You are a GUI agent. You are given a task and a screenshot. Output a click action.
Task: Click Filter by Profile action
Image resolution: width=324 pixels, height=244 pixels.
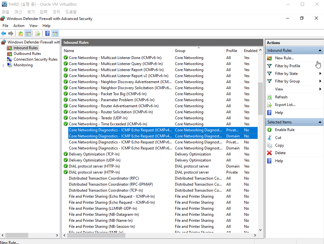[x=288, y=66]
